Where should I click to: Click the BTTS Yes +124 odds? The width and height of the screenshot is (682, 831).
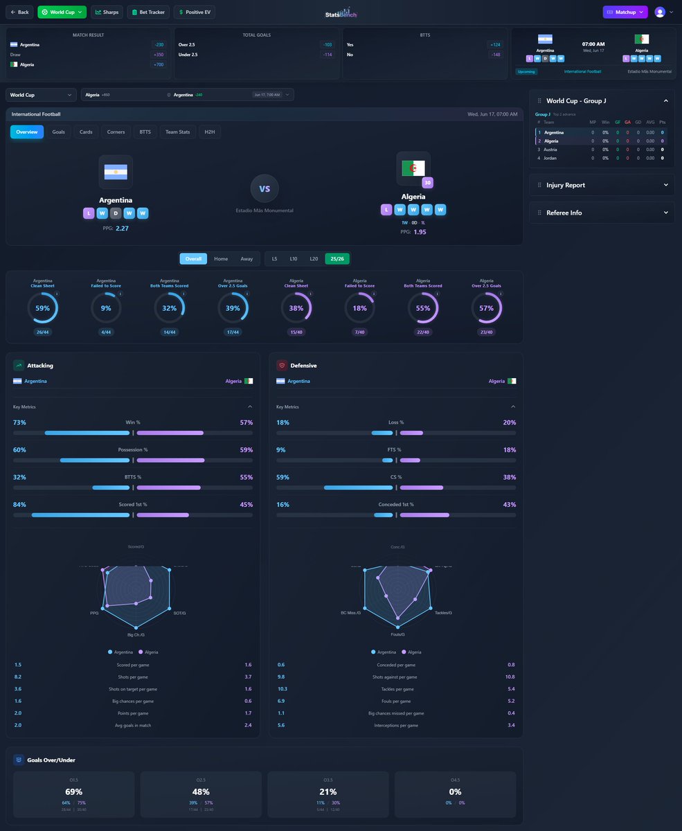(x=496, y=44)
